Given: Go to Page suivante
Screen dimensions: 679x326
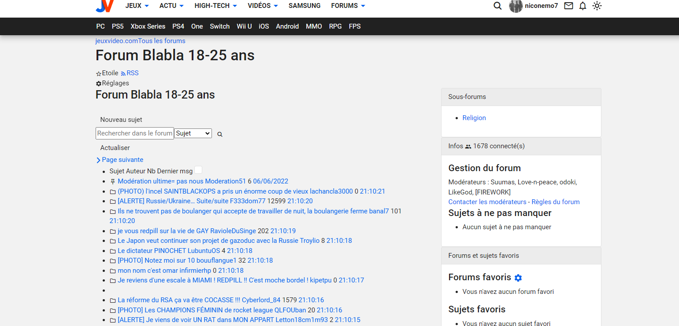Looking at the screenshot, I should [122, 160].
